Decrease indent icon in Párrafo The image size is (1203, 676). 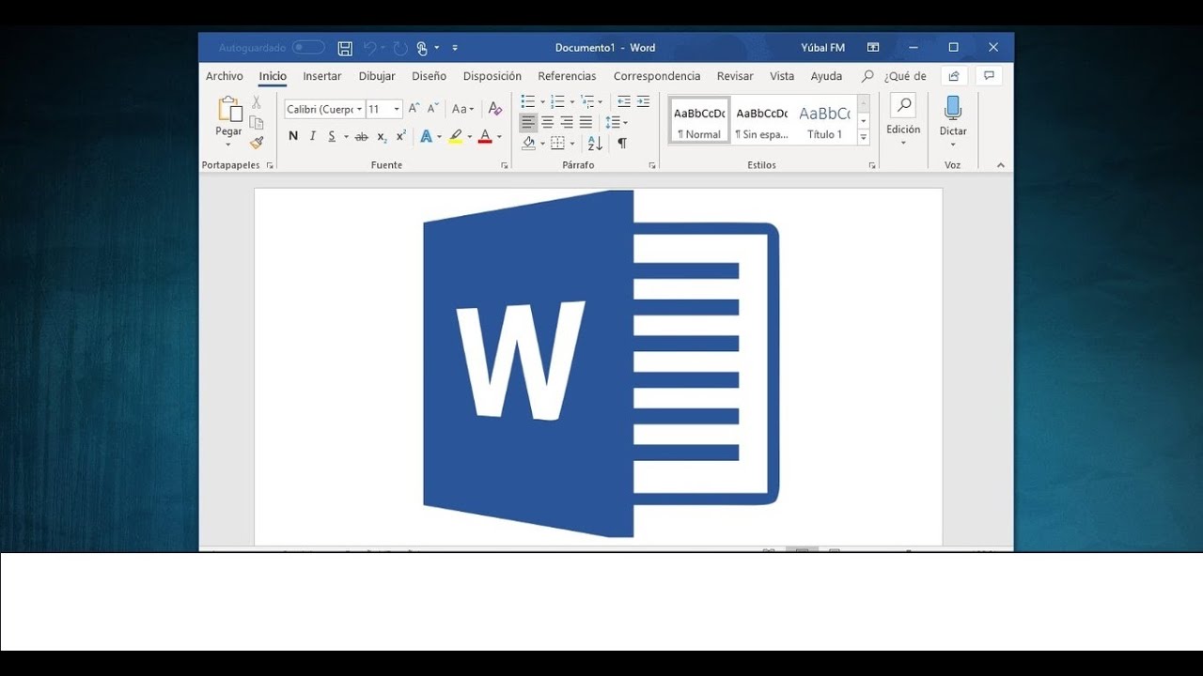click(623, 101)
